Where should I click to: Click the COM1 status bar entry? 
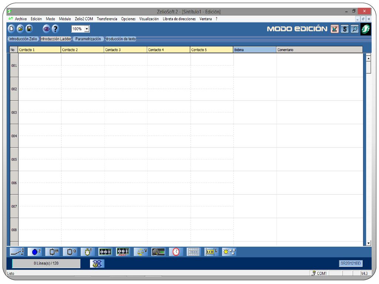319,273
